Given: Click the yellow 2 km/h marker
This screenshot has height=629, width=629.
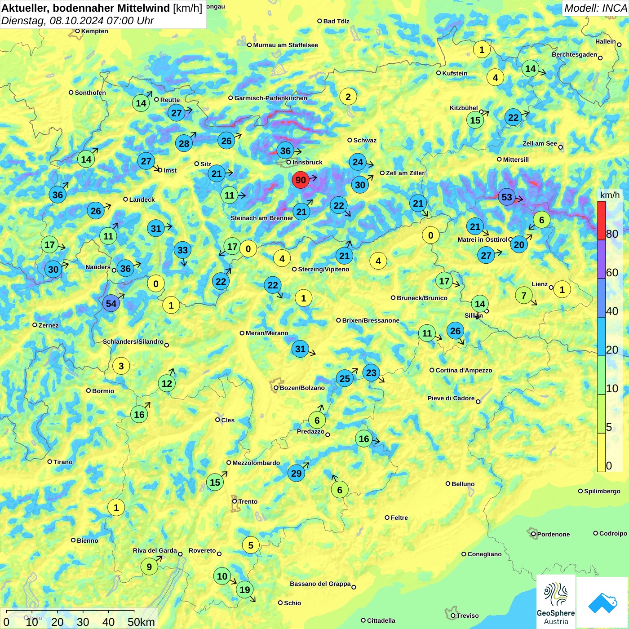Looking at the screenshot, I should [x=348, y=97].
